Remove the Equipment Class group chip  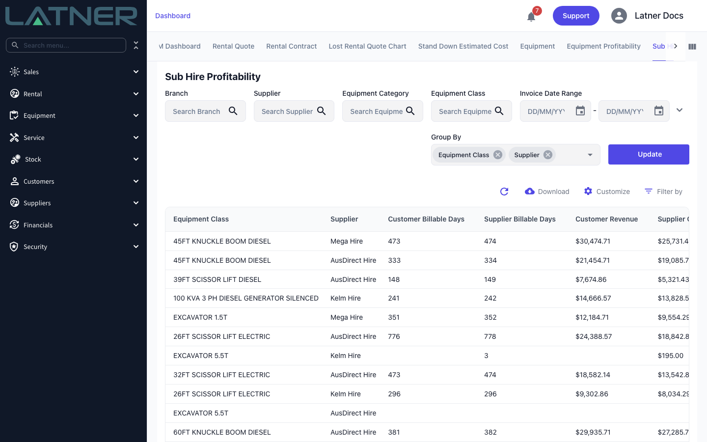[x=498, y=155]
